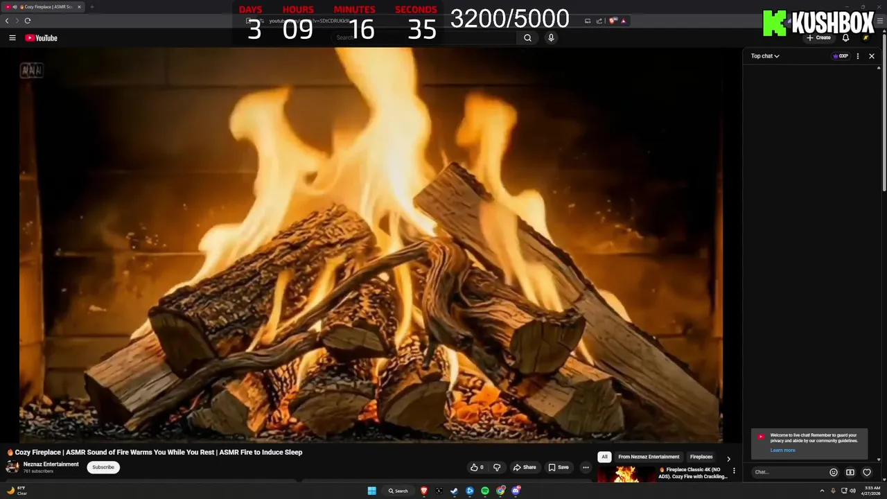This screenshot has width=887, height=499.
Task: Open the YouTube guide hamburger menu
Action: 12,38
